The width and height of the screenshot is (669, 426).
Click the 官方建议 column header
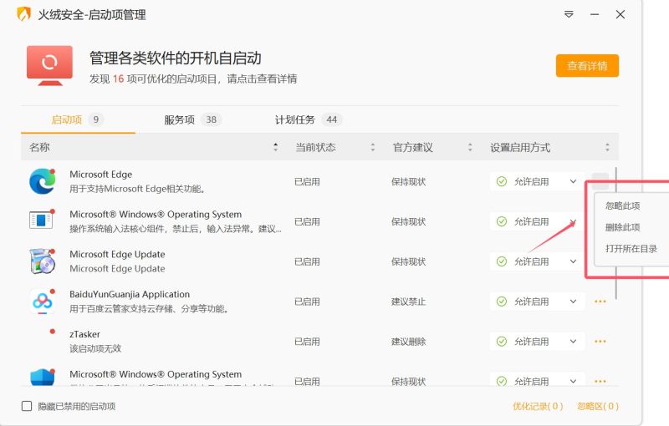point(412,147)
